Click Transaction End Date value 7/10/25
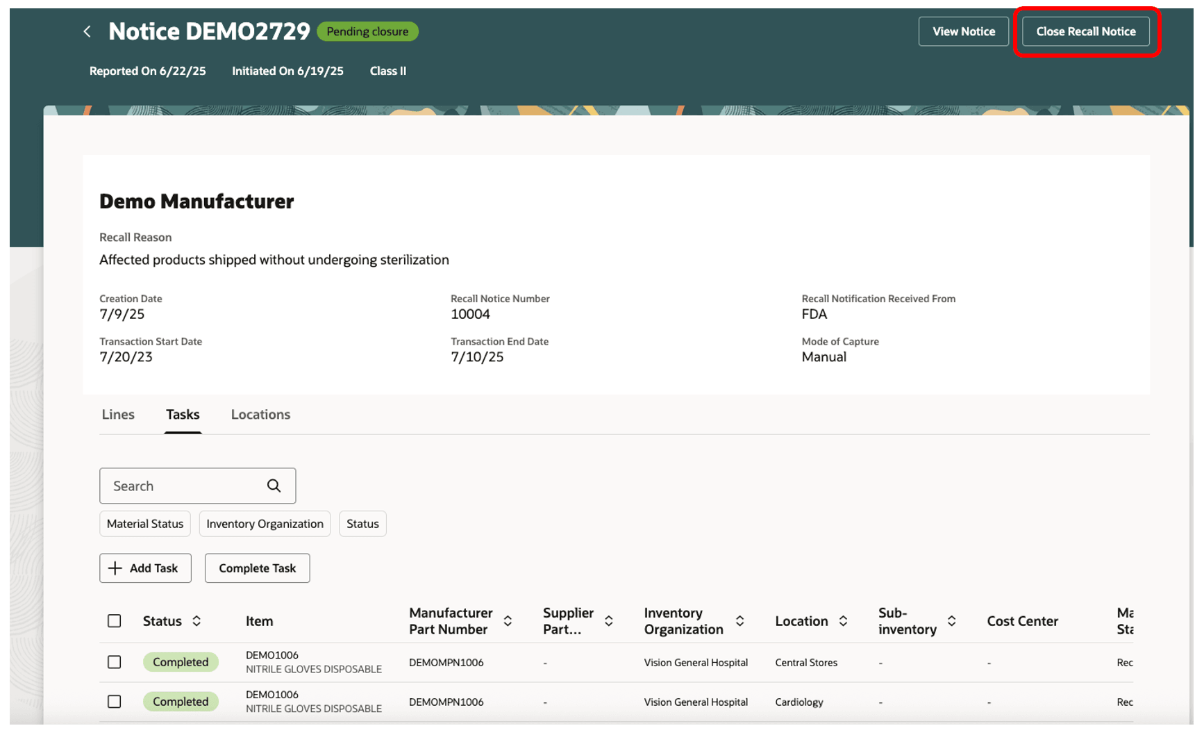Image resolution: width=1204 pixels, height=735 pixels. coord(477,357)
